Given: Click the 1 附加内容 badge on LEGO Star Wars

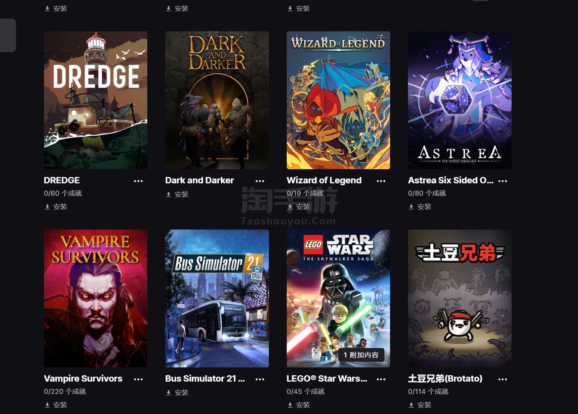Looking at the screenshot, I should coord(361,355).
